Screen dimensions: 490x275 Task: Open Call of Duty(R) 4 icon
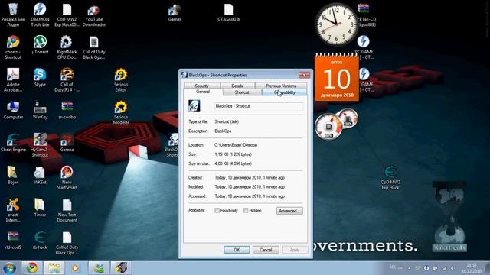[x=67, y=79]
